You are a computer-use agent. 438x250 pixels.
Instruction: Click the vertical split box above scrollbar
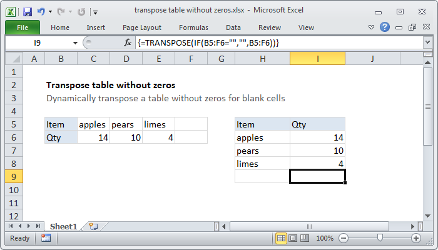(427, 54)
